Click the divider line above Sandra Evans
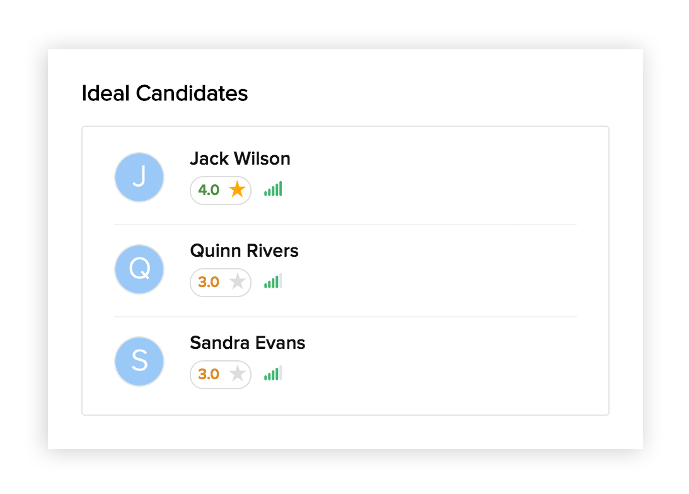This screenshot has width=689, height=494. [345, 317]
